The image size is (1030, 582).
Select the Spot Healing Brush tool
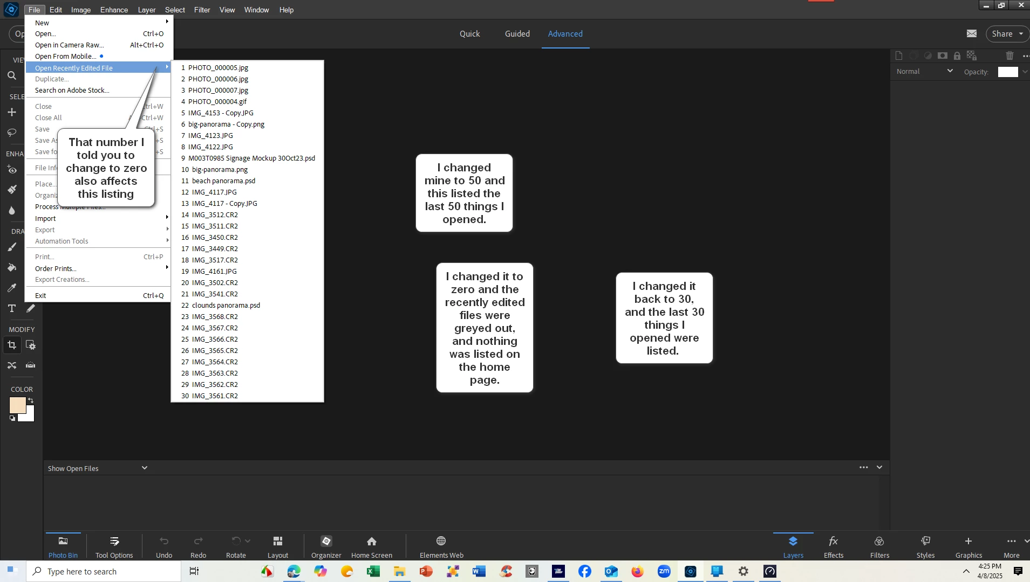(11, 190)
